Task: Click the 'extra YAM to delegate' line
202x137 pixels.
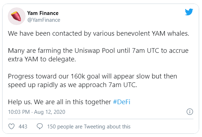Action: (x=42, y=59)
